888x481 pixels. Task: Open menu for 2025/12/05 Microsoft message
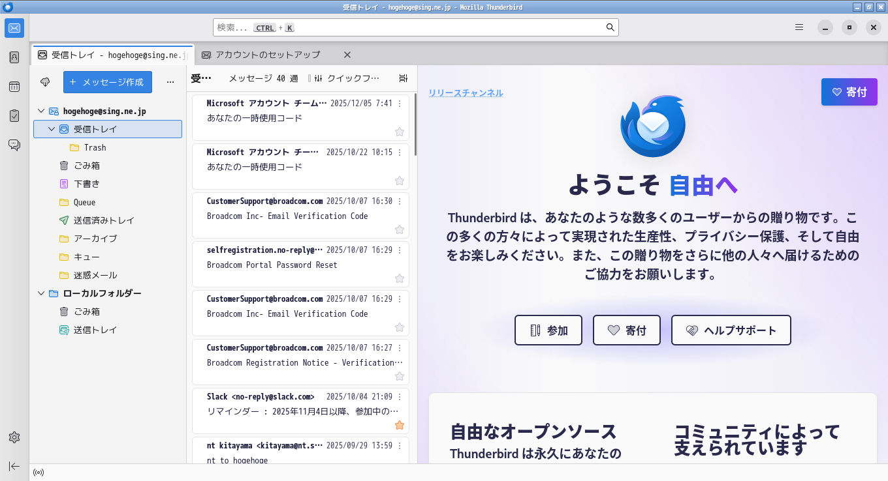point(400,104)
